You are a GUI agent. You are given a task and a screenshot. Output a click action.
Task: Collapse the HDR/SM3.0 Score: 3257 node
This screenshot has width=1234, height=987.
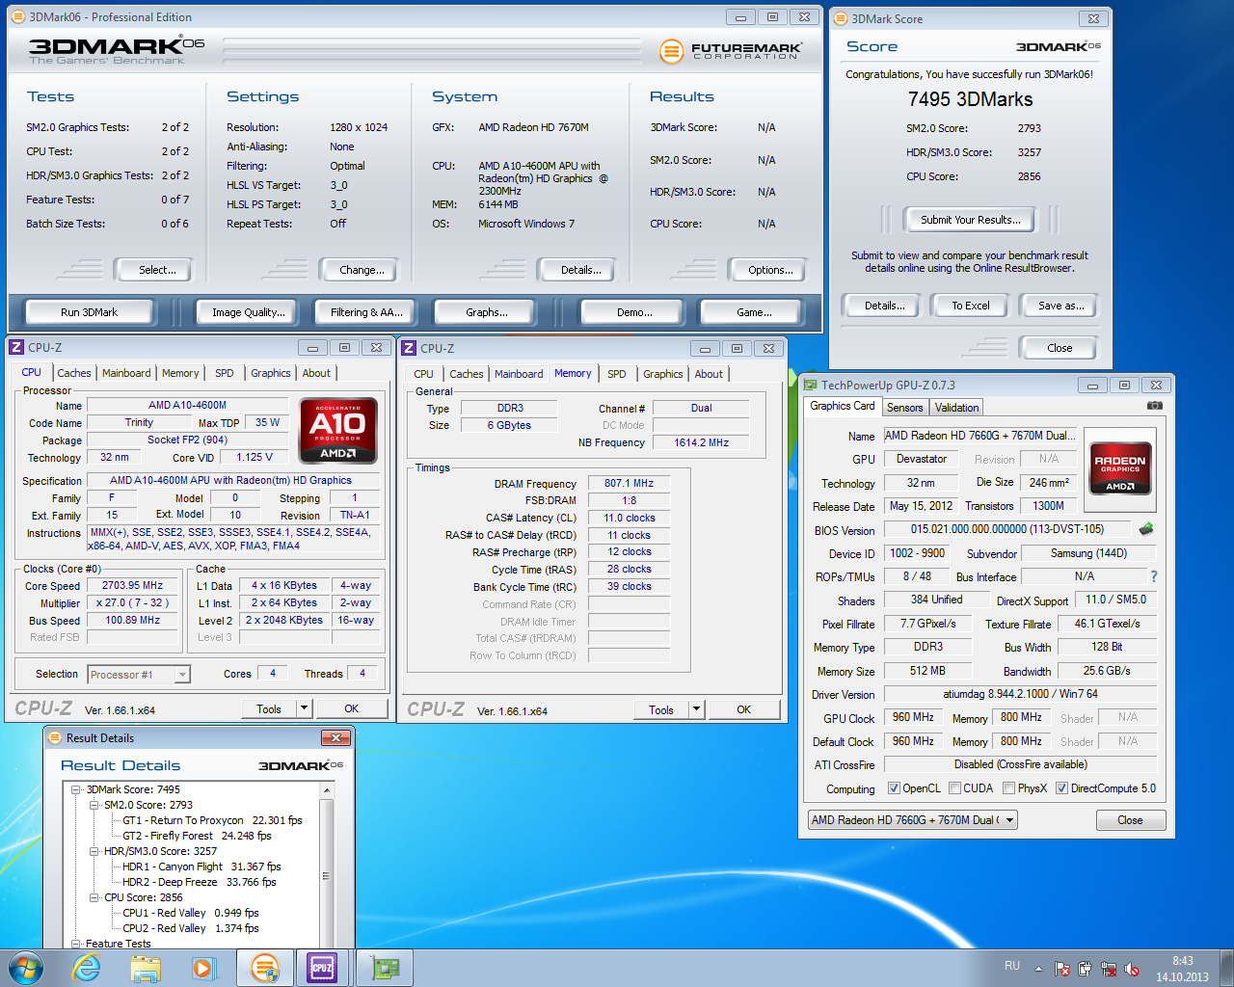click(94, 851)
